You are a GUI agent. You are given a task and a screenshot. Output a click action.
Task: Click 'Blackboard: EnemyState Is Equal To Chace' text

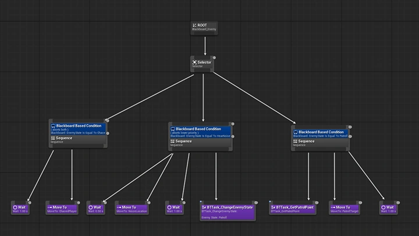[x=78, y=133]
